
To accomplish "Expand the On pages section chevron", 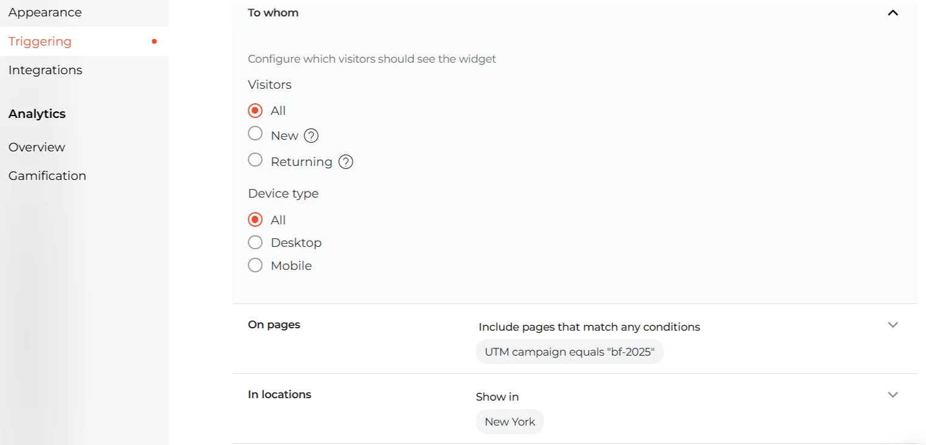I will point(893,325).
